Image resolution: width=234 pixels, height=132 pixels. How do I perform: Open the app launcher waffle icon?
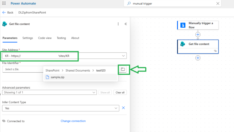click(x=4, y=3)
